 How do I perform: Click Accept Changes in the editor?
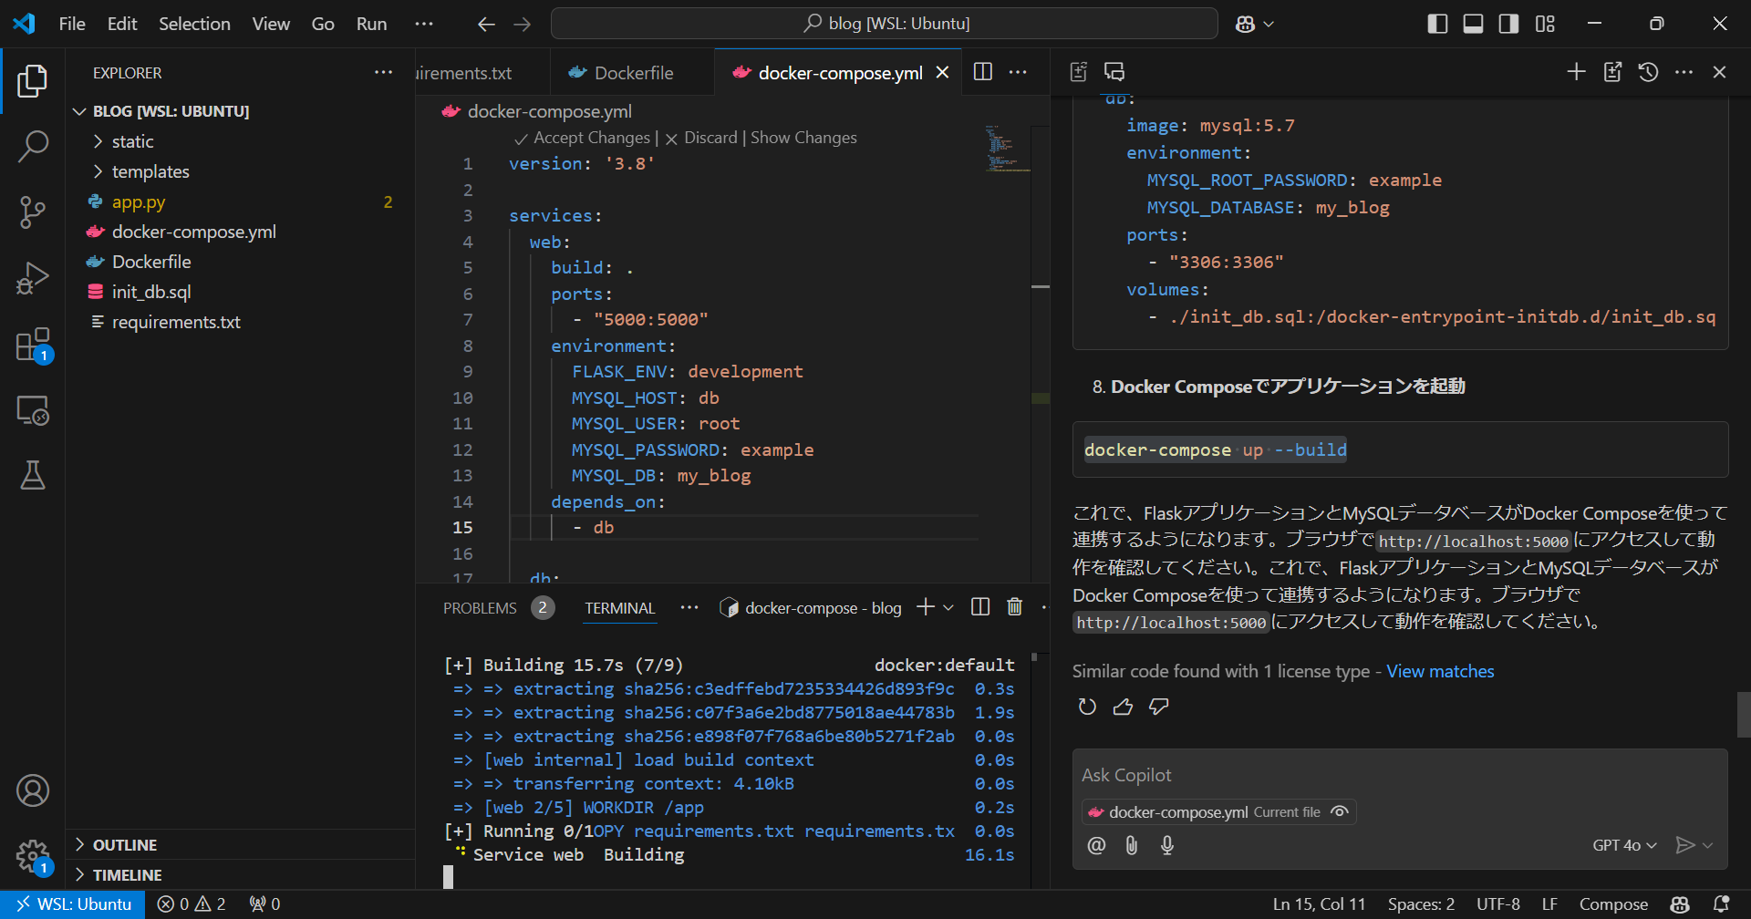point(591,138)
